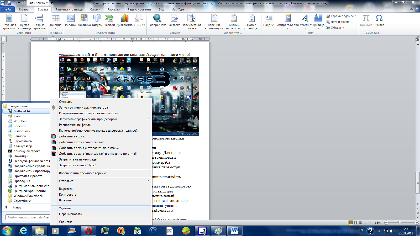Insert a Диаграмма chart
This screenshot has height=236, width=420.
click(x=124, y=20)
